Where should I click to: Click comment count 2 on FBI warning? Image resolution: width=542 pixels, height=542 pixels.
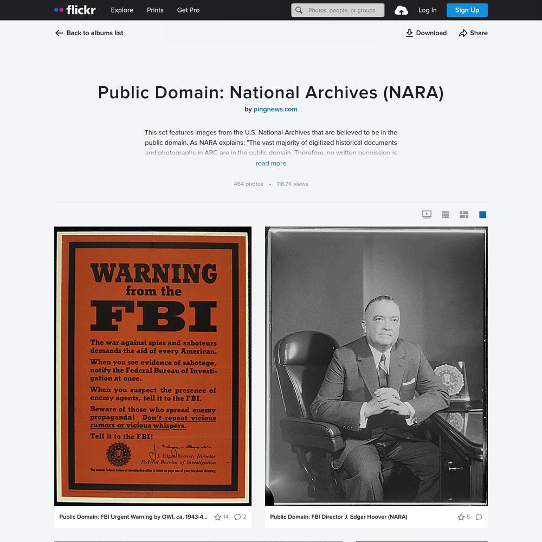click(245, 517)
